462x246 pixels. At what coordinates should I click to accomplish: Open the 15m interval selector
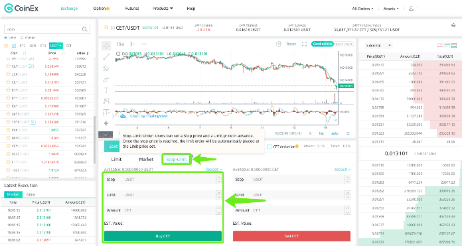coord(120,44)
